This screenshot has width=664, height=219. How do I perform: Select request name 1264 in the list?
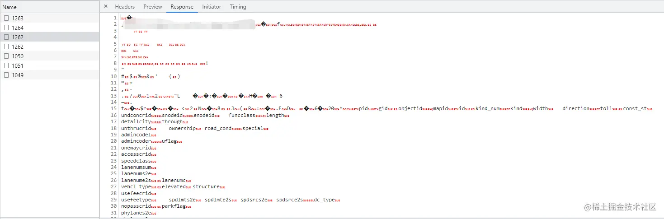(18, 28)
